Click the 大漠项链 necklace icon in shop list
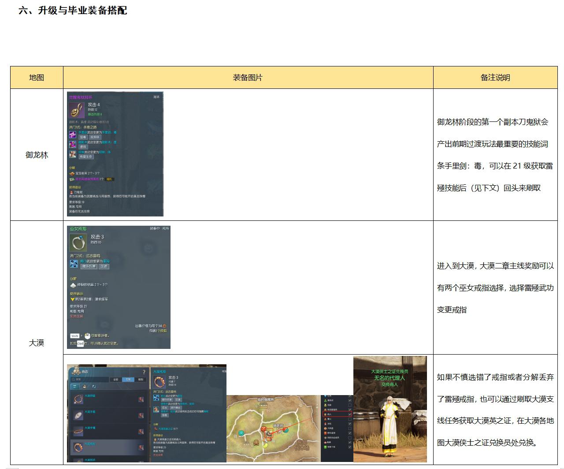This screenshot has height=469, width=564. pyautogui.click(x=78, y=399)
